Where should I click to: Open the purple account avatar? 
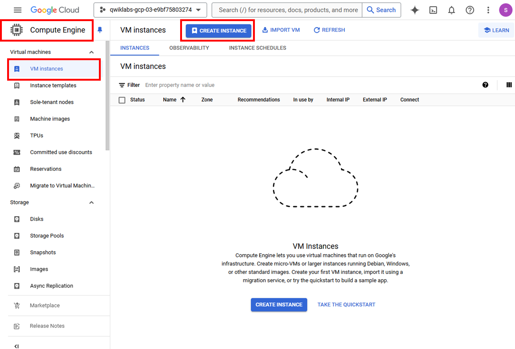505,10
